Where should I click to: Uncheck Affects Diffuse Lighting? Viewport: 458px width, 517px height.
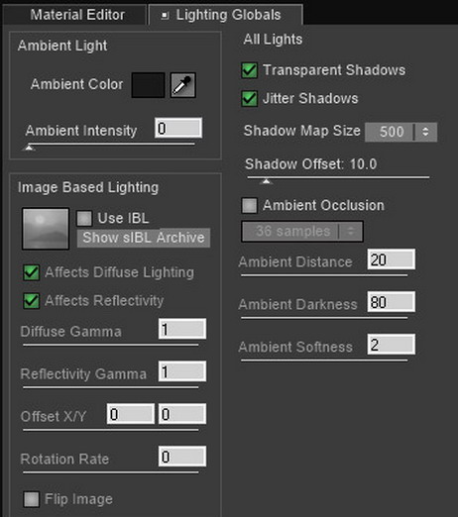[32, 272]
